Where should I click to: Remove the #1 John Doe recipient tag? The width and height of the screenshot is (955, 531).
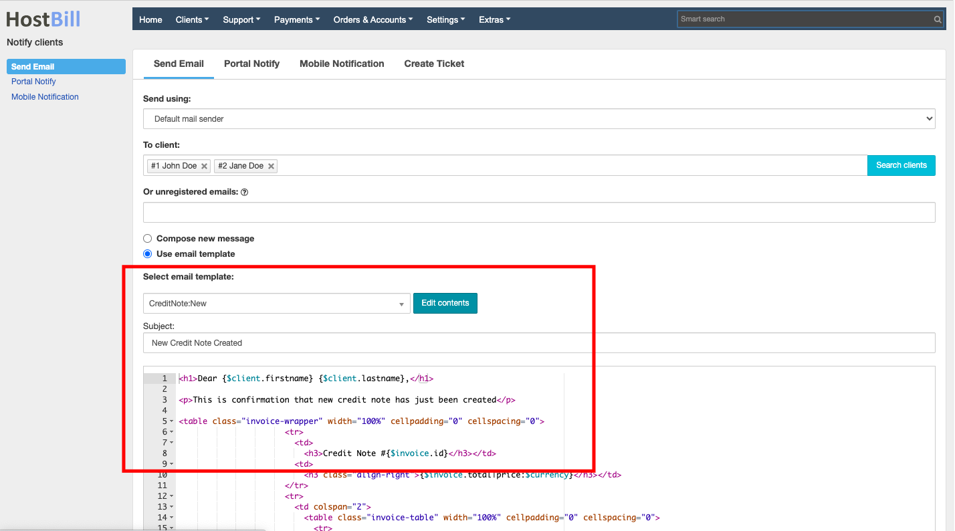click(204, 165)
